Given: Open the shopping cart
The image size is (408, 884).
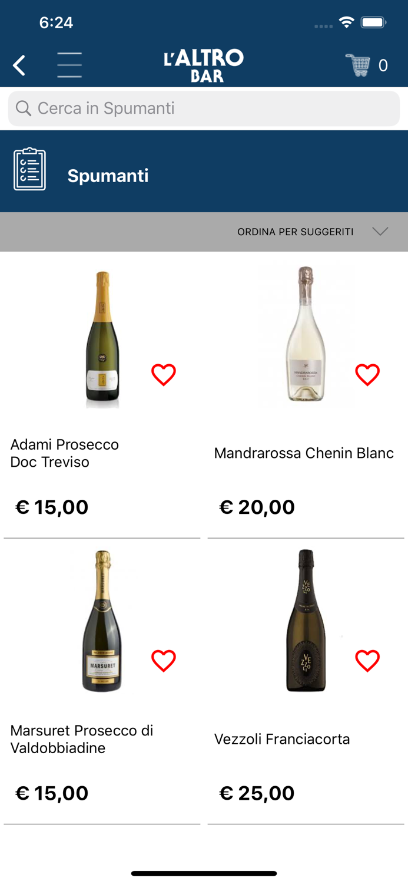Looking at the screenshot, I should pyautogui.click(x=359, y=65).
